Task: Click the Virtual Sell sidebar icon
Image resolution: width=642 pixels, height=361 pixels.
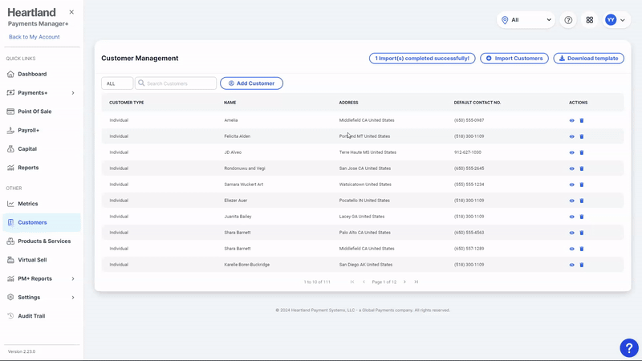Action: pyautogui.click(x=10, y=260)
